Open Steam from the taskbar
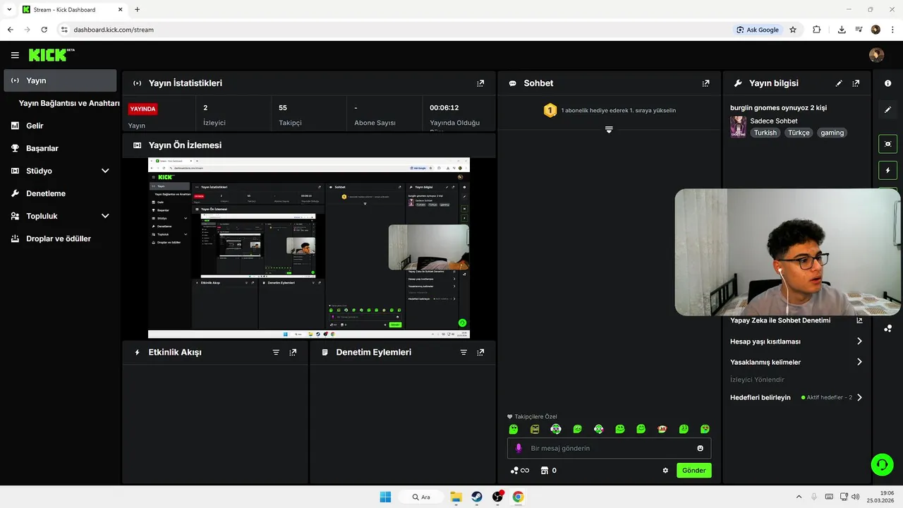This screenshot has width=903, height=508. pos(477,497)
